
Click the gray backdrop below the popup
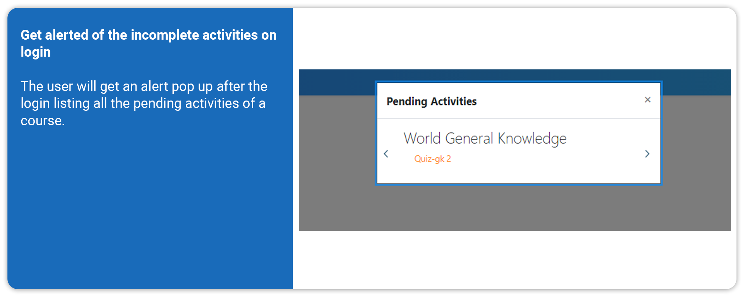coord(514,209)
